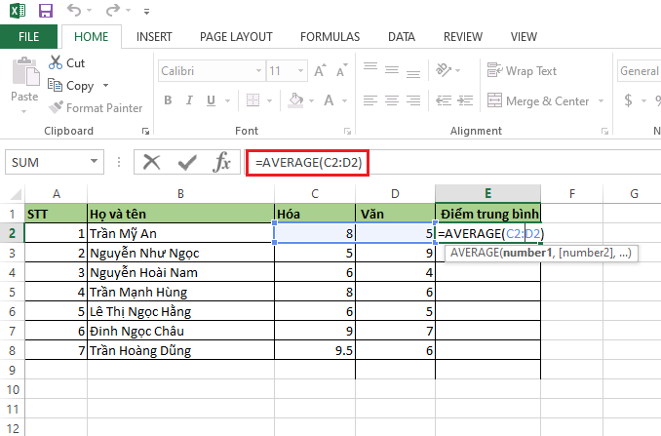Click the Borders icon
Screen dimensions: 661x436
point(253,100)
